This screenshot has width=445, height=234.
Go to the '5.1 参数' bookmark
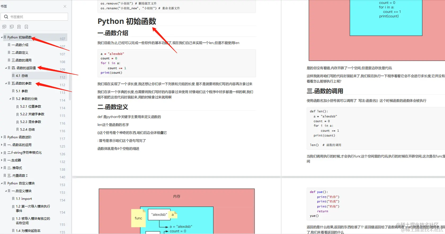point(22,91)
